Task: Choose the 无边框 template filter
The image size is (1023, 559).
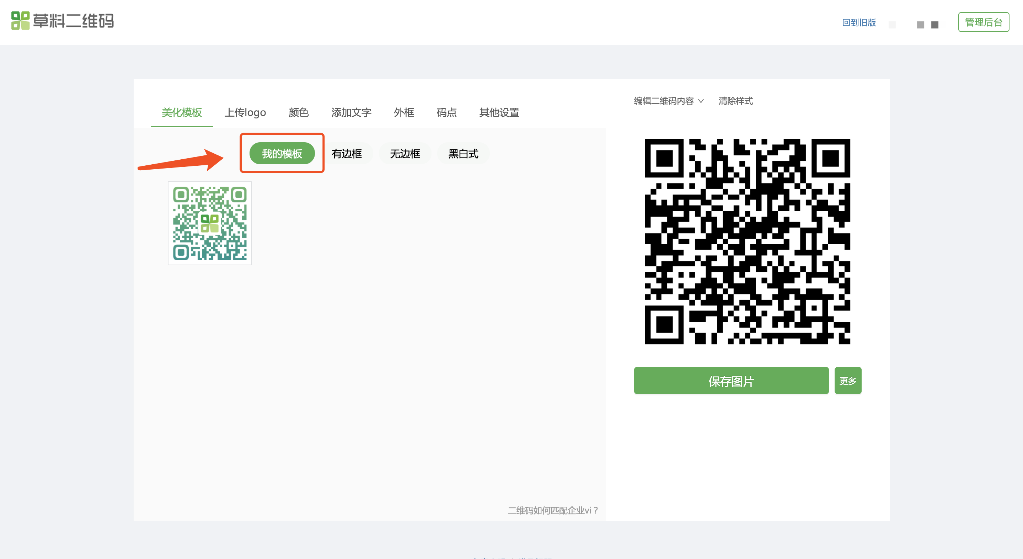Action: [405, 153]
